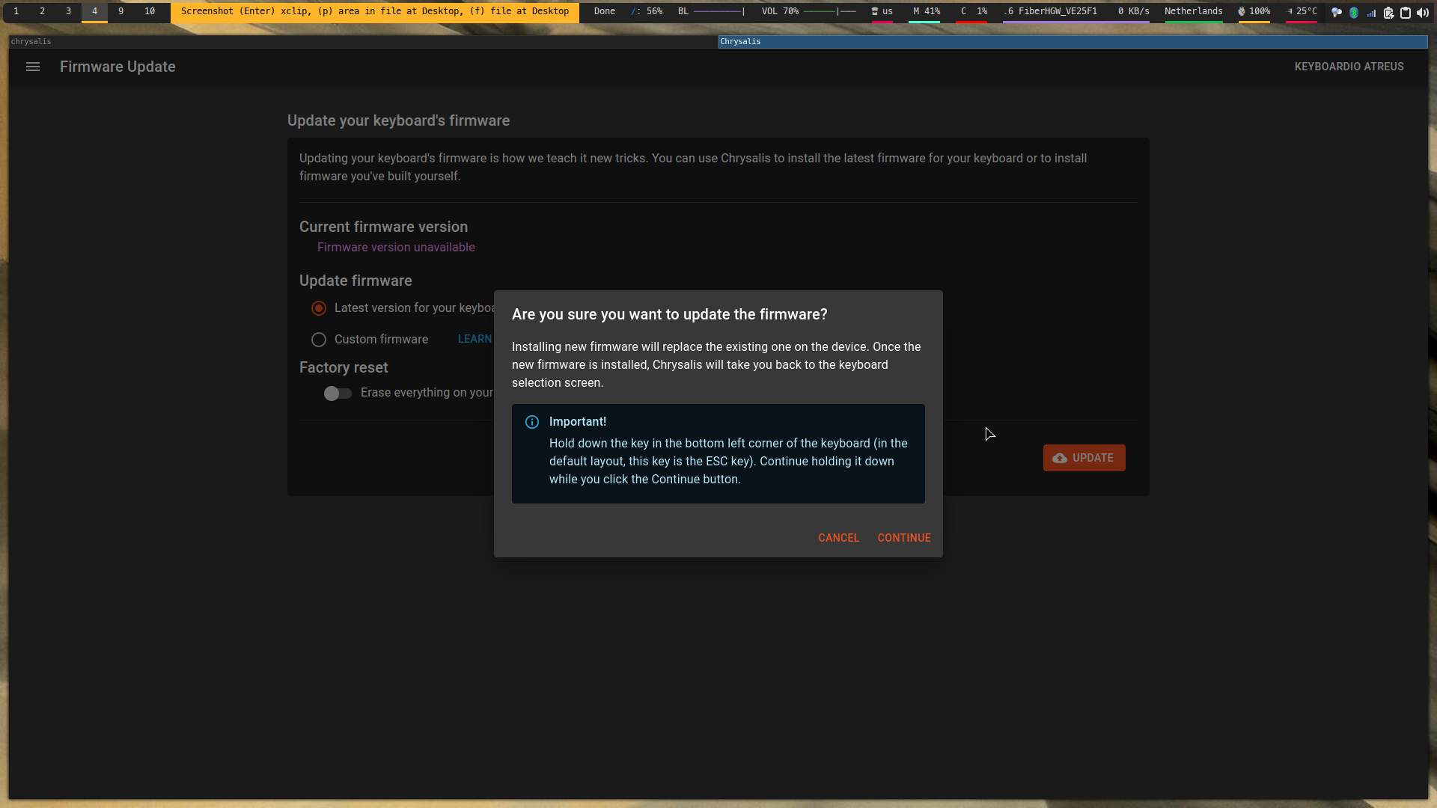1437x808 pixels.
Task: Open the hamburger navigation menu
Action: tap(33, 67)
